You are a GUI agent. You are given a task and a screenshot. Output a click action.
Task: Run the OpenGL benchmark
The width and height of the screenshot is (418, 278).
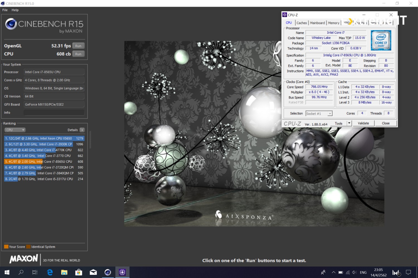[x=78, y=46]
